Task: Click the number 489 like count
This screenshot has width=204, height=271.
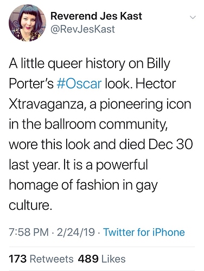Action: 88,259
